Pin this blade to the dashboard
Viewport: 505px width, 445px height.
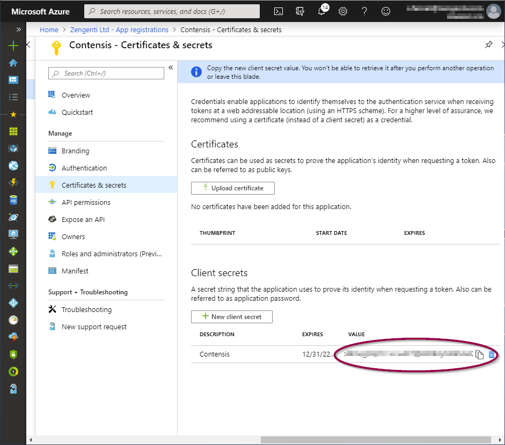pyautogui.click(x=488, y=44)
